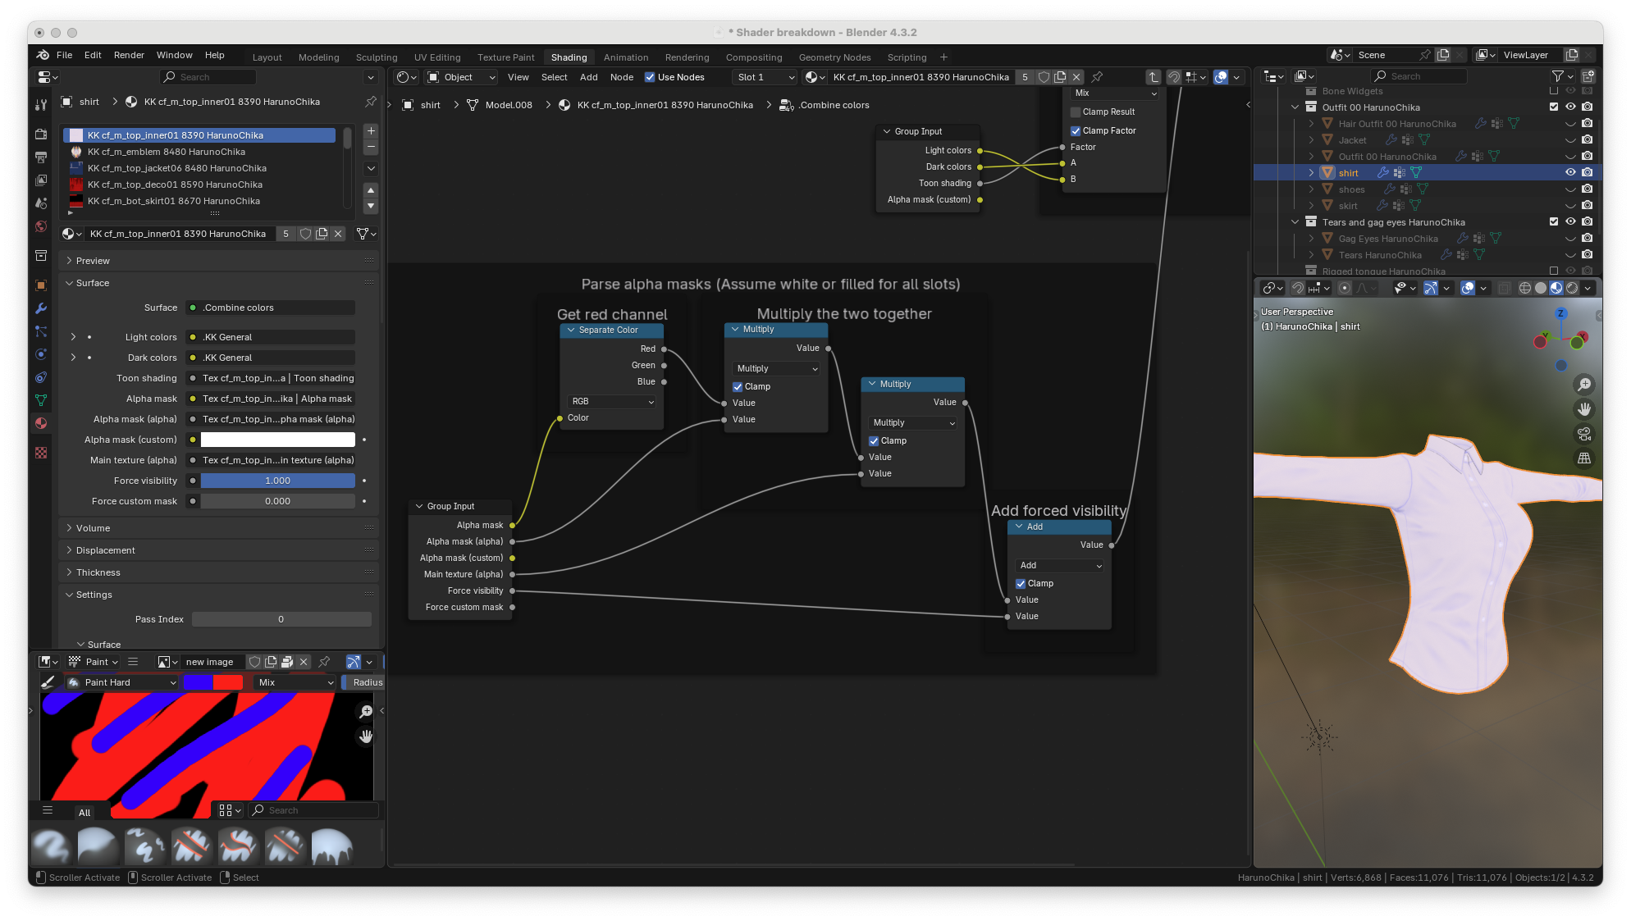Click the viewport zoom magnifier gizmo

1584,385
